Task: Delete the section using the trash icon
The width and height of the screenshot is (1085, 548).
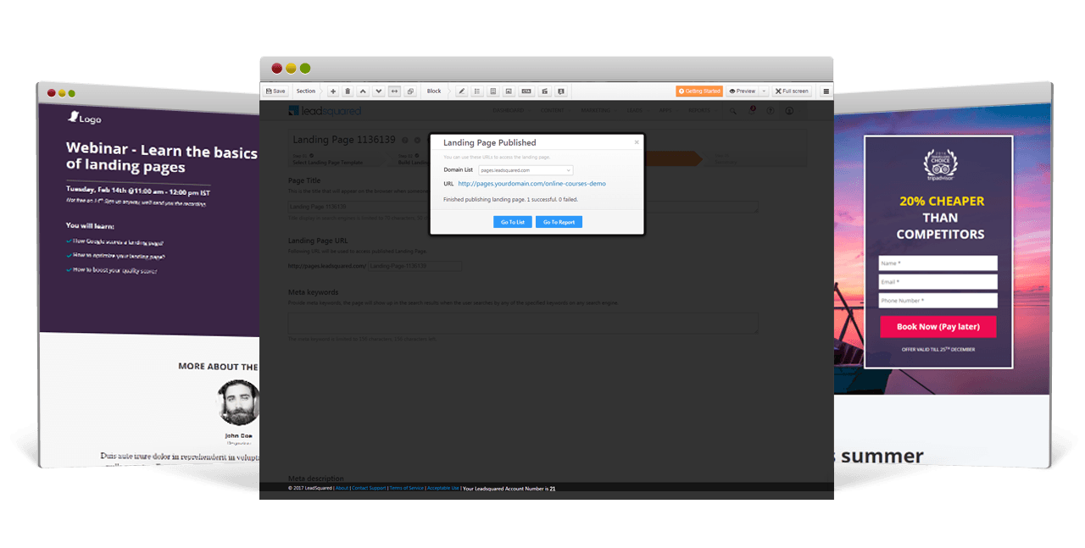Action: tap(348, 91)
